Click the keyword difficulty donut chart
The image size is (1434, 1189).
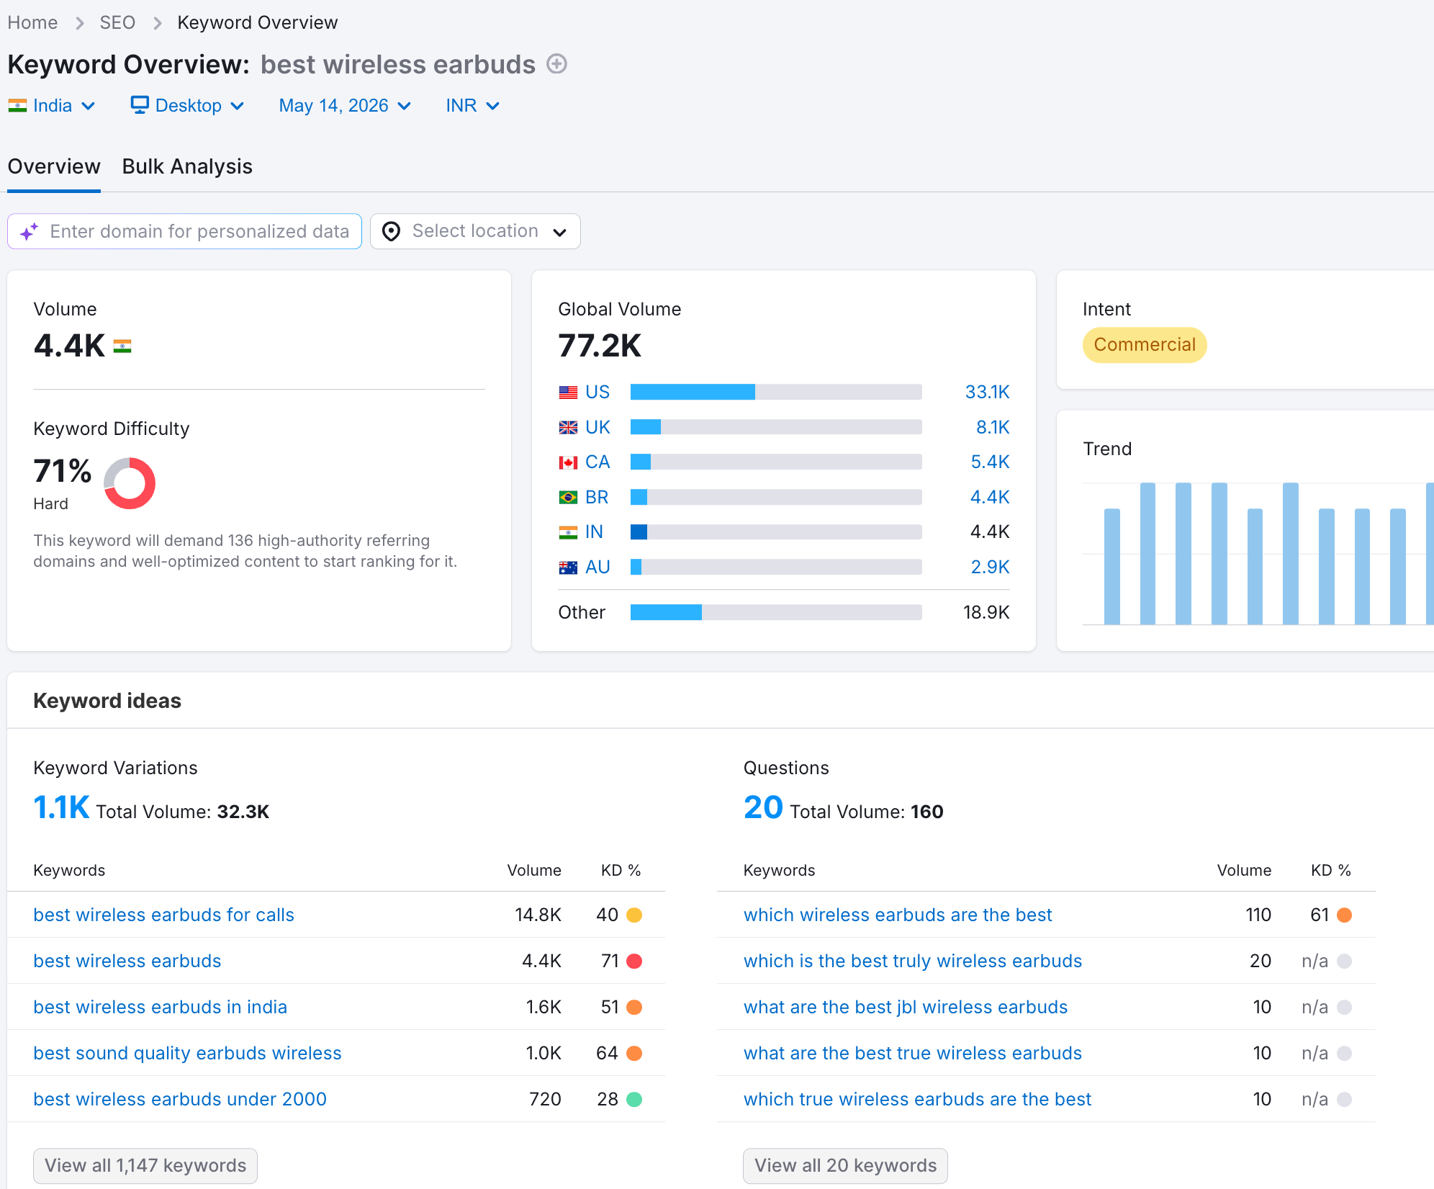pyautogui.click(x=130, y=483)
